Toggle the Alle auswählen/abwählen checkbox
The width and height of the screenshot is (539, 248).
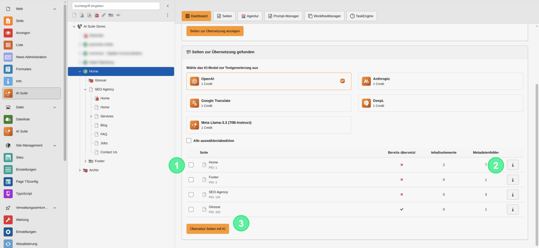click(189, 141)
